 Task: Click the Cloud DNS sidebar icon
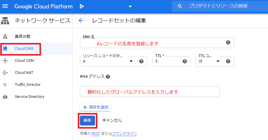tap(5, 49)
